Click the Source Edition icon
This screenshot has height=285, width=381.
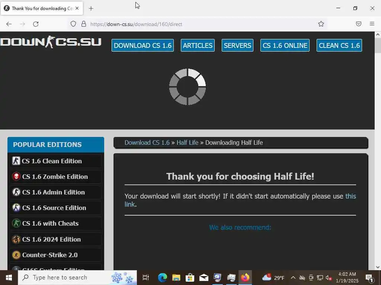click(16, 208)
